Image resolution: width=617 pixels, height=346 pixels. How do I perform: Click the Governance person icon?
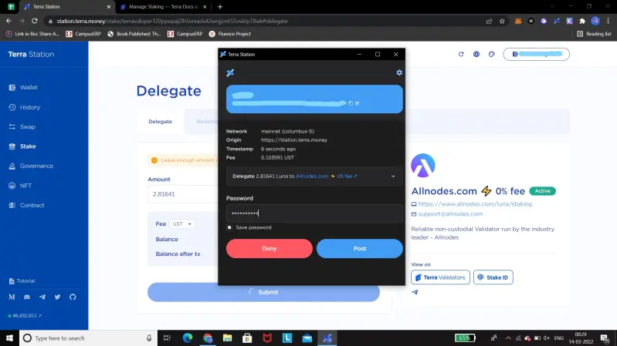click(12, 166)
